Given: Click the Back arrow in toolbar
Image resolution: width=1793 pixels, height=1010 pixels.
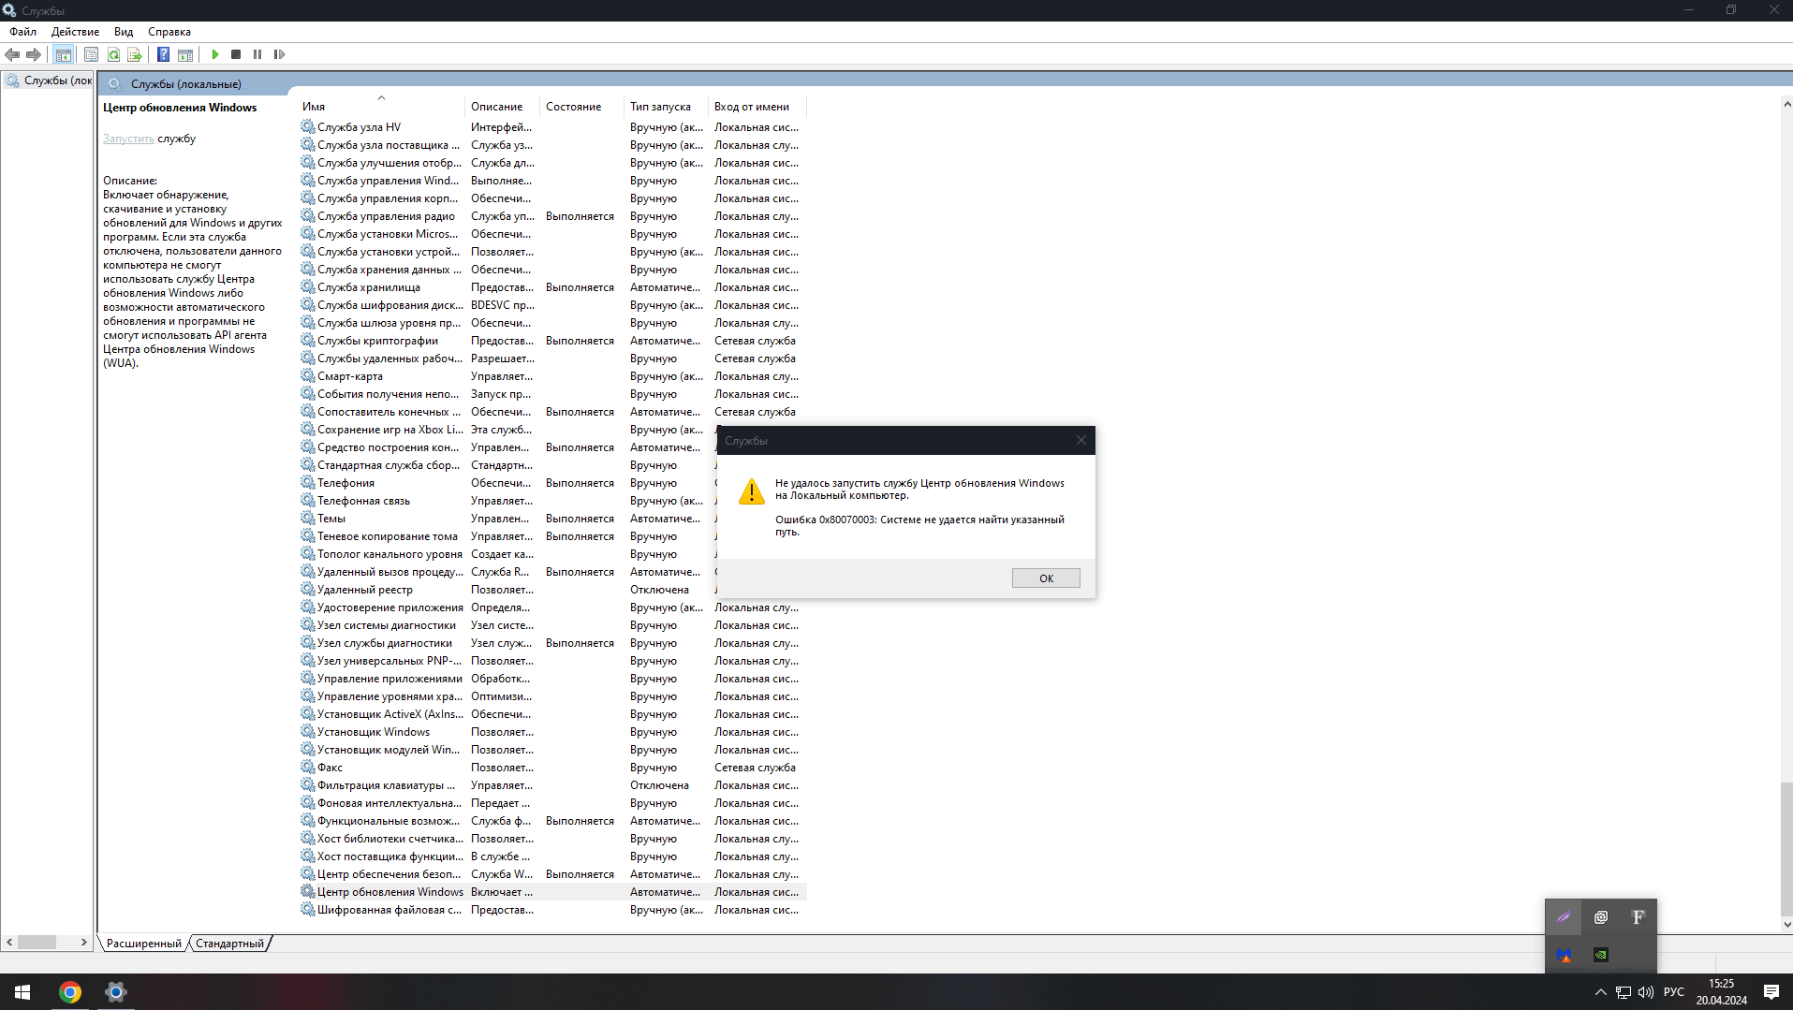Looking at the screenshot, I should point(12,54).
